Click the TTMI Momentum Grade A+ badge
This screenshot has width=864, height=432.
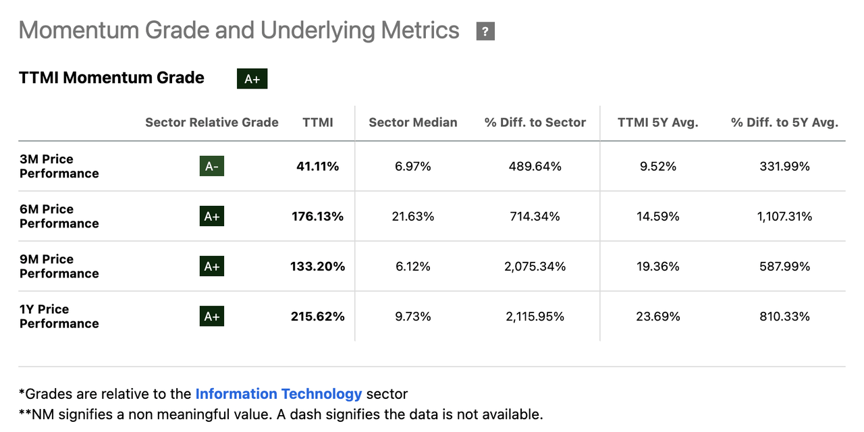252,79
